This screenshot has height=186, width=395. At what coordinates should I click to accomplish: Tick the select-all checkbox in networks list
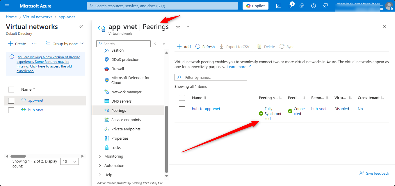click(x=11, y=90)
